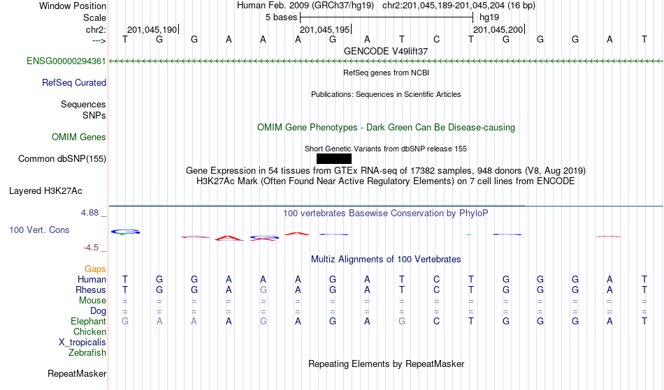Click the chr2: ruler label

point(96,30)
